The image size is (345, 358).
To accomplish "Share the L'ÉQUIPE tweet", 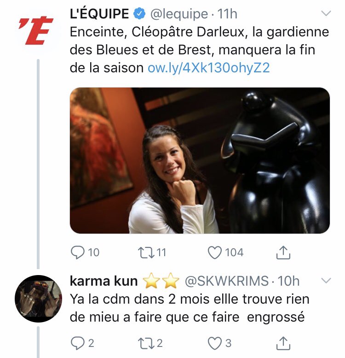I will click(x=283, y=252).
